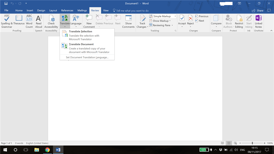Switch to the Design tab
Viewport: 274px width, 154px height.
pos(41,10)
